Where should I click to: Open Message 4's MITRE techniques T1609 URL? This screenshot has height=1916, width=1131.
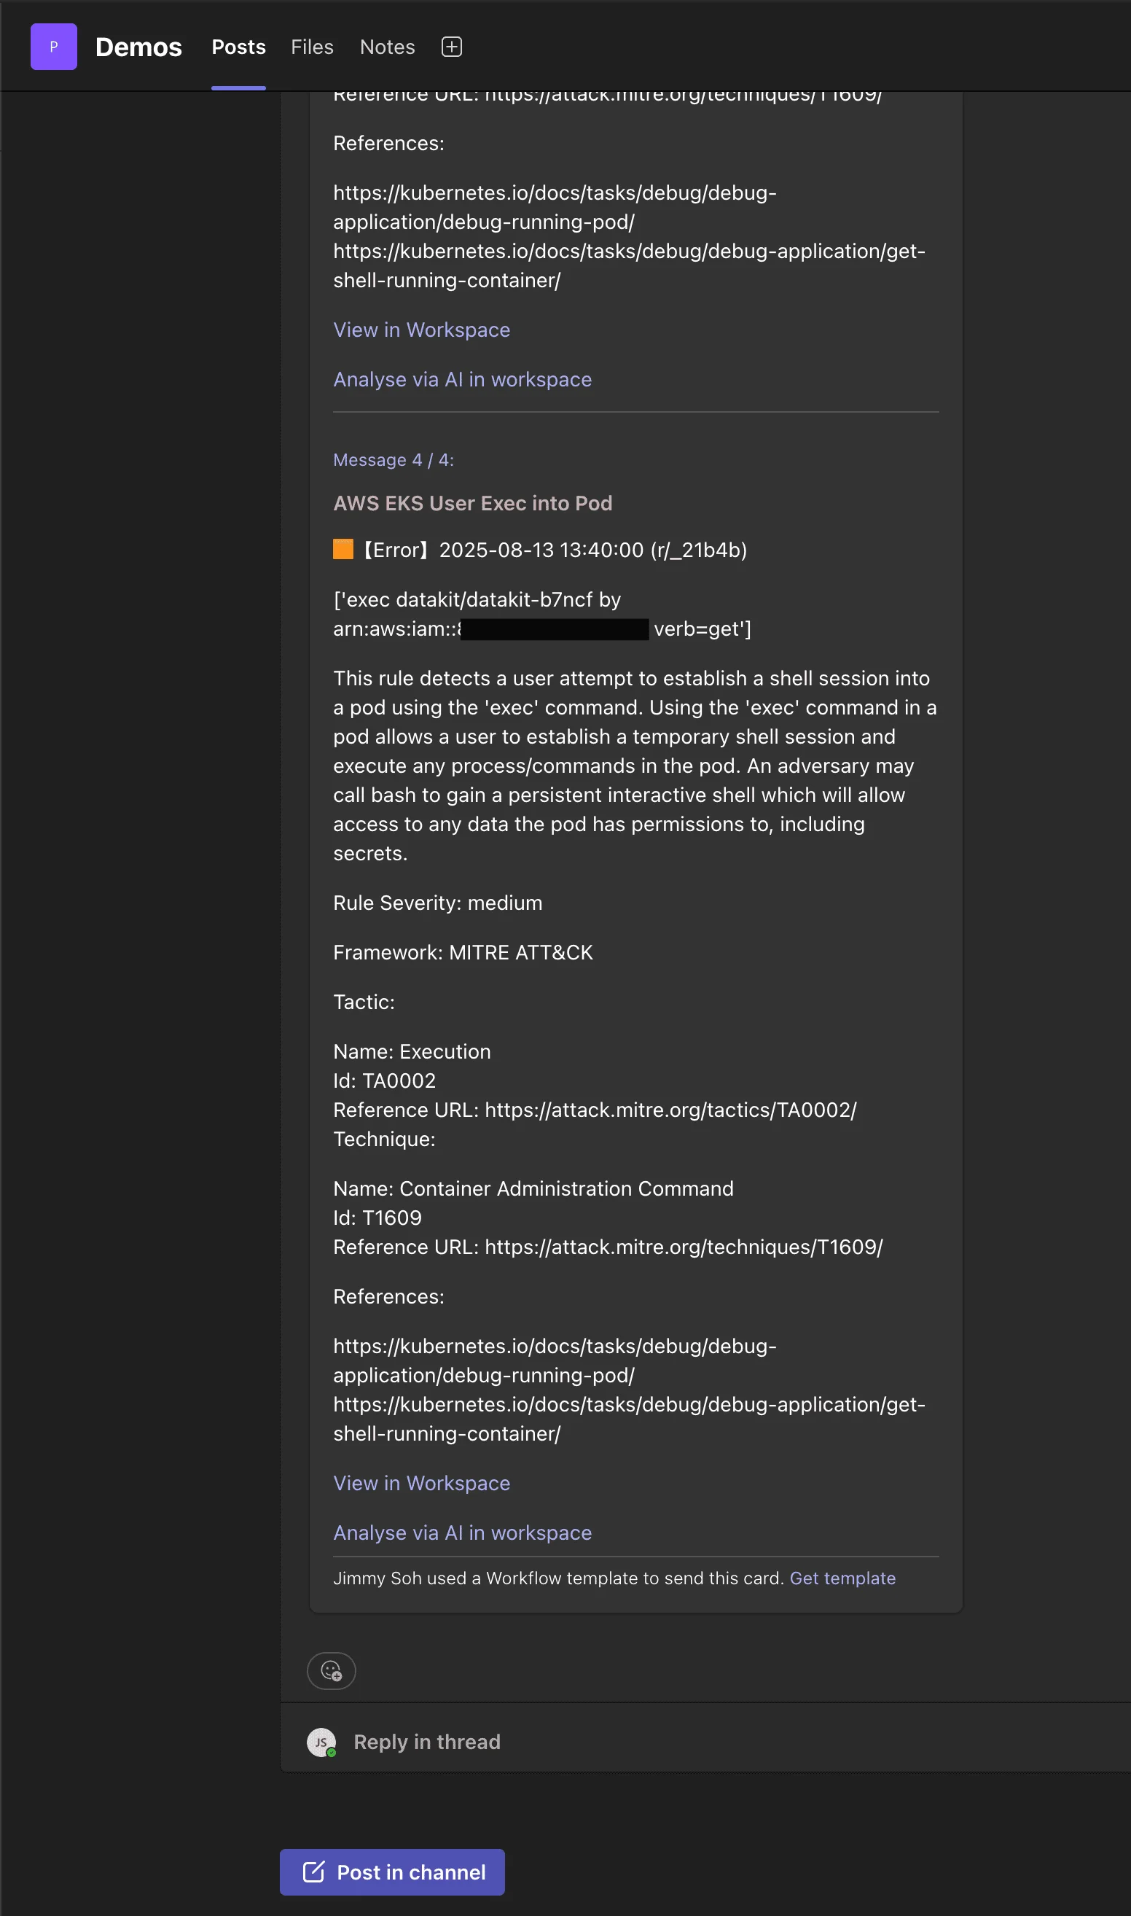point(684,1247)
